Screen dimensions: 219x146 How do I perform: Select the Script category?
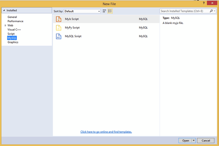tap(11, 34)
